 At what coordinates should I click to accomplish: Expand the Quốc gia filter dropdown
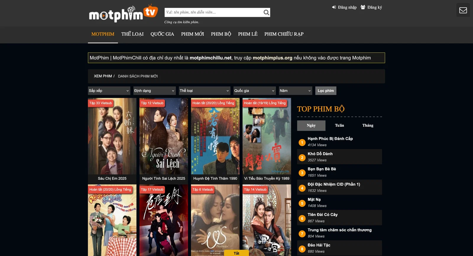[255, 91]
